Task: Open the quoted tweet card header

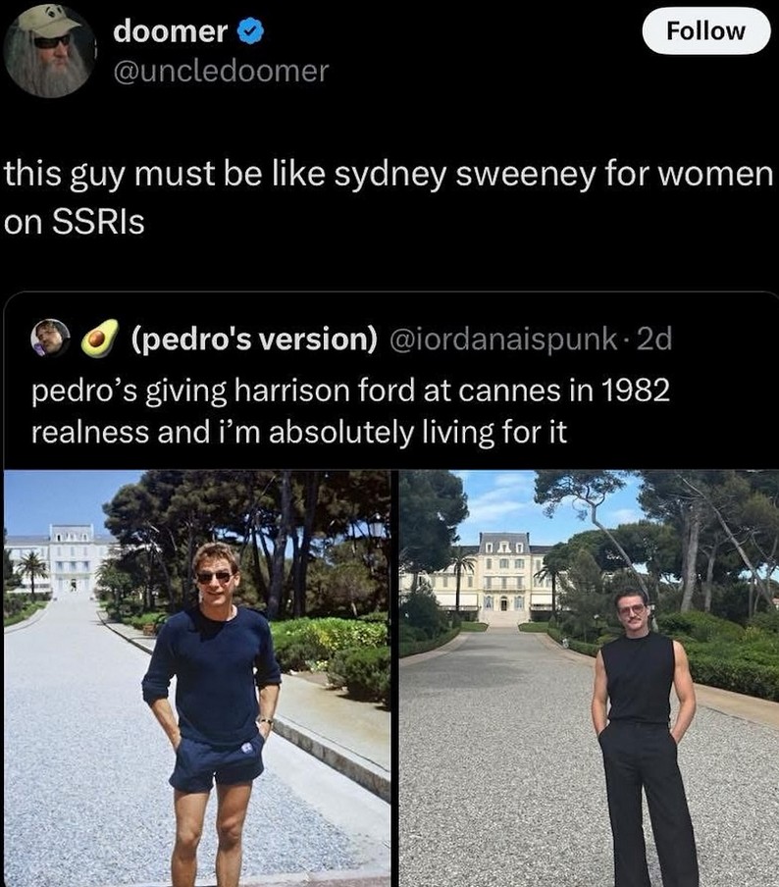Action: click(x=351, y=339)
